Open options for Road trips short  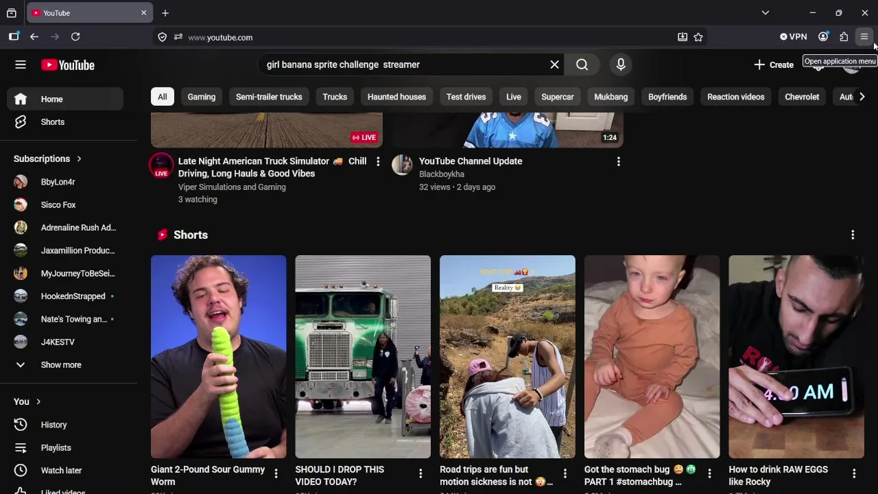coord(565,473)
